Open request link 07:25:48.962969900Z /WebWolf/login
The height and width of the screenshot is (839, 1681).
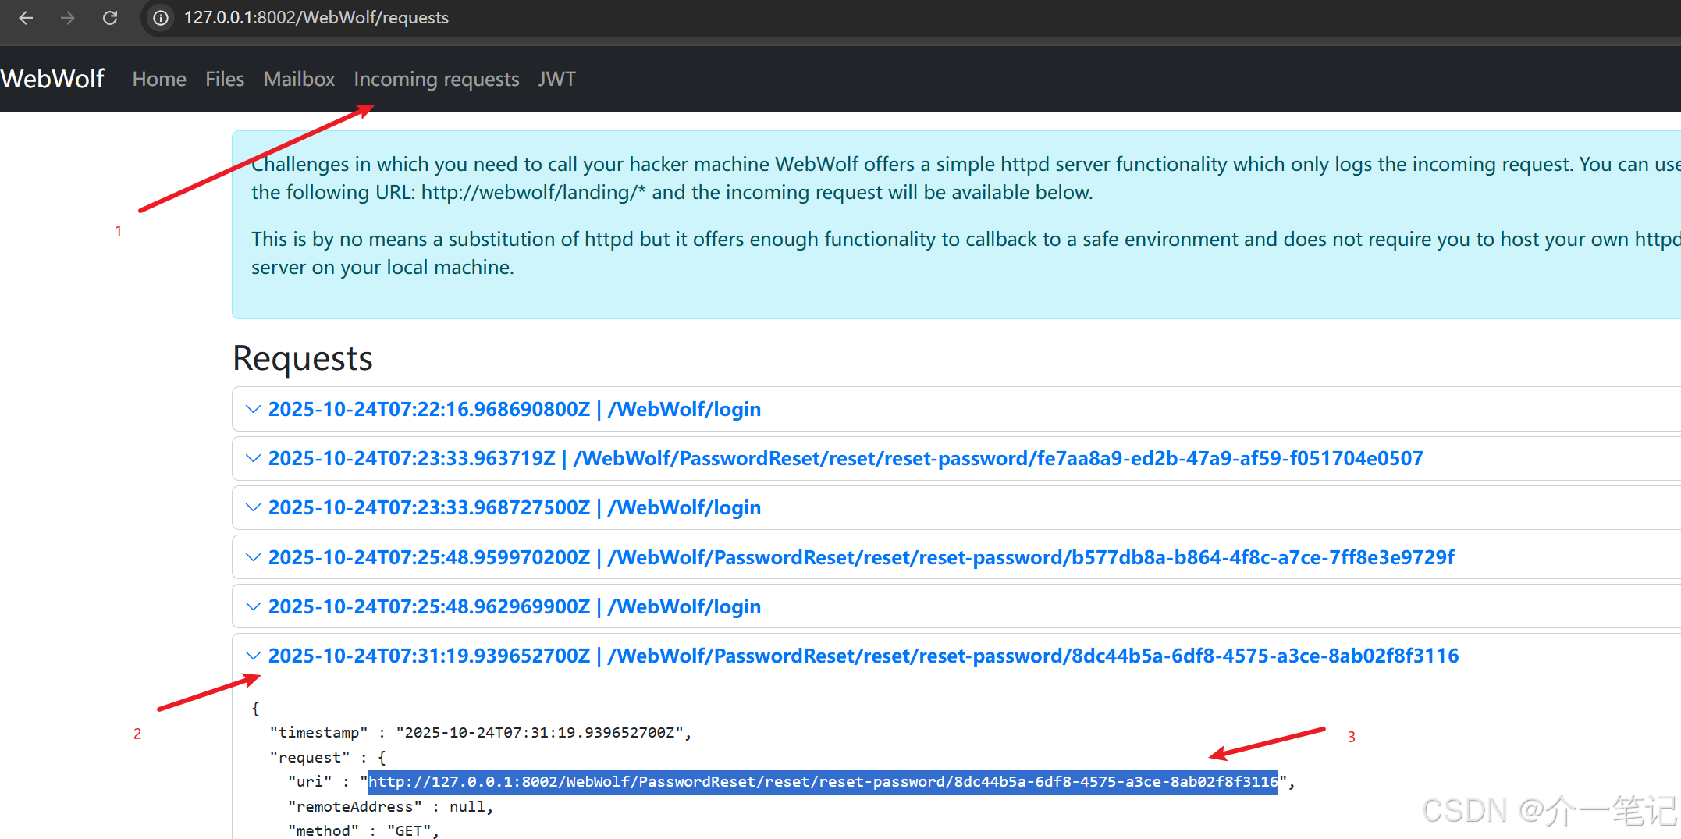pos(514,606)
